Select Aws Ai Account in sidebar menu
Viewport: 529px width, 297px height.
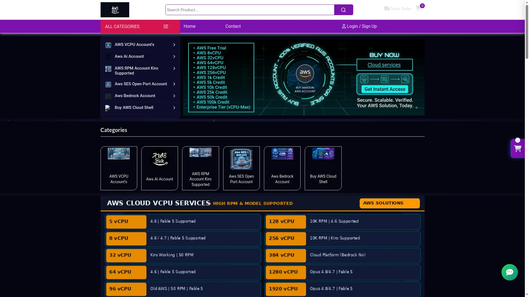tap(129, 56)
